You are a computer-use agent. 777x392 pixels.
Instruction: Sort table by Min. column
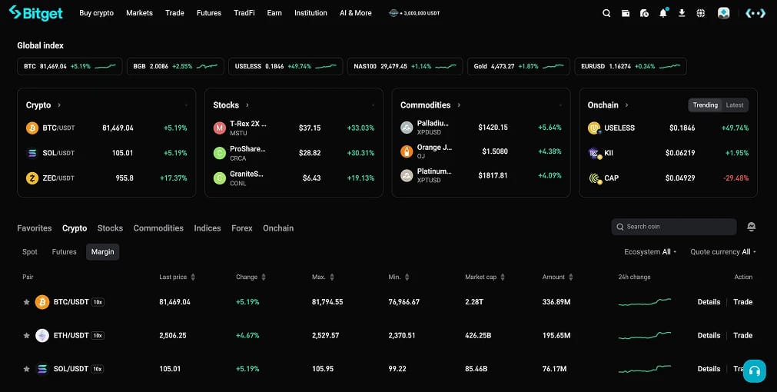[400, 277]
